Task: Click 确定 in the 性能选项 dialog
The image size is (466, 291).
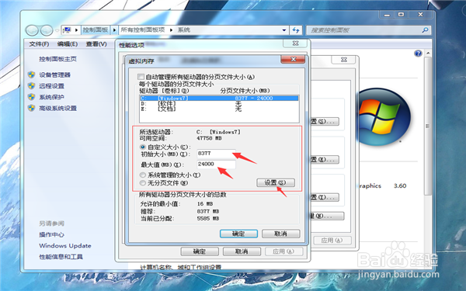Action: click(200, 251)
